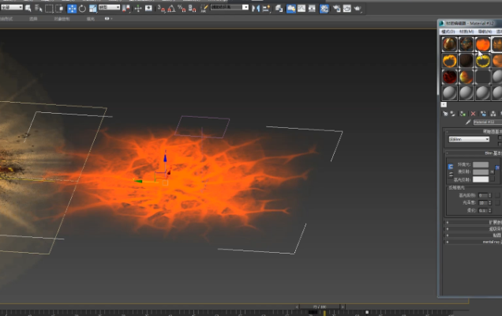Click diffuse color swatch
The width and height of the screenshot is (502, 316).
[481, 172]
